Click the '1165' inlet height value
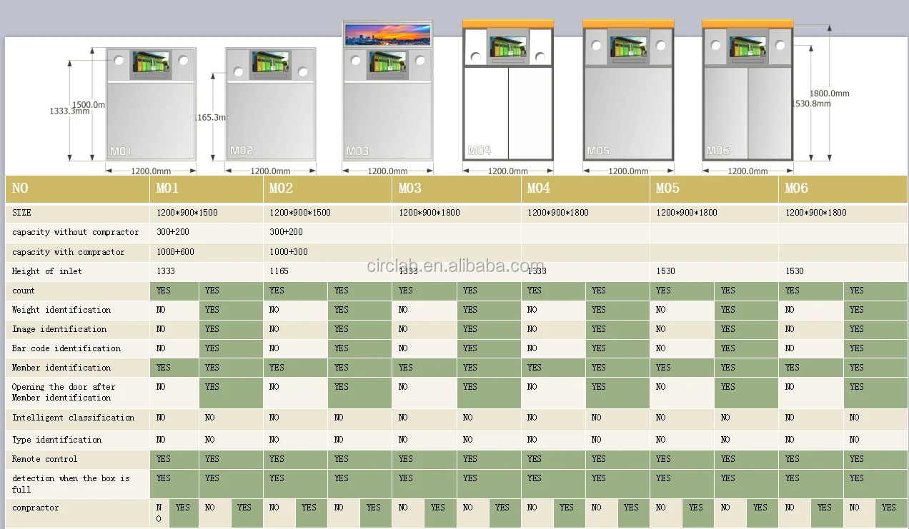Screen dimensions: 909x529 pos(279,271)
